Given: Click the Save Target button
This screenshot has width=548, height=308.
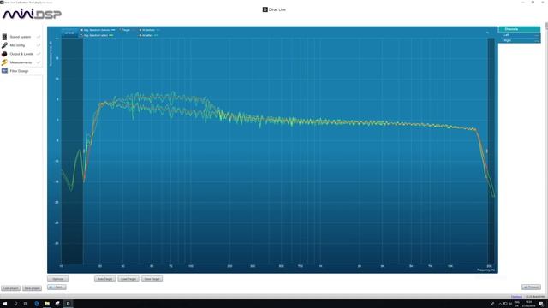Looking at the screenshot, I should tap(152, 279).
